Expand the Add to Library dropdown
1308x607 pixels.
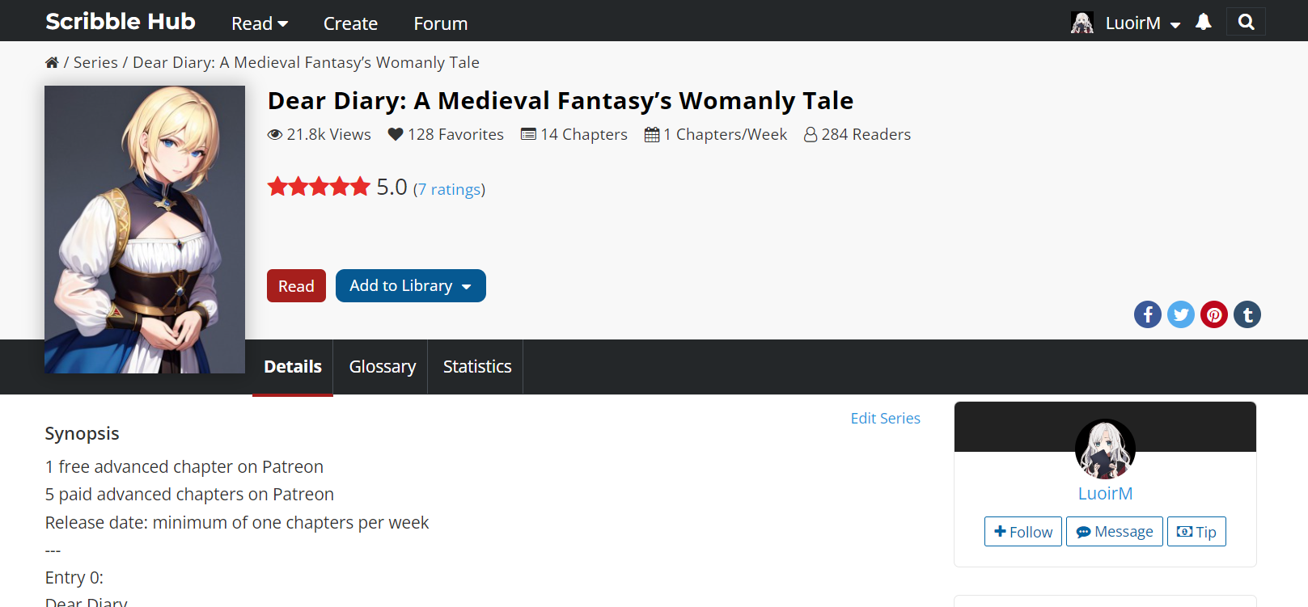coord(410,286)
